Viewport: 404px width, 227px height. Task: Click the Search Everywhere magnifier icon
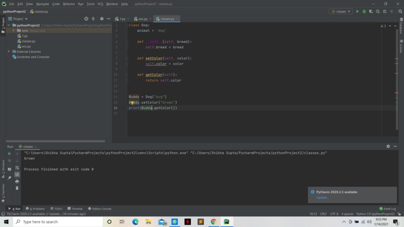pyautogui.click(x=400, y=12)
